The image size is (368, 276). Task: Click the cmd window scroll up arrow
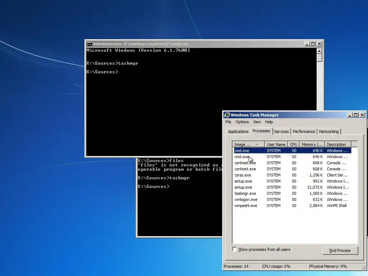click(319, 51)
